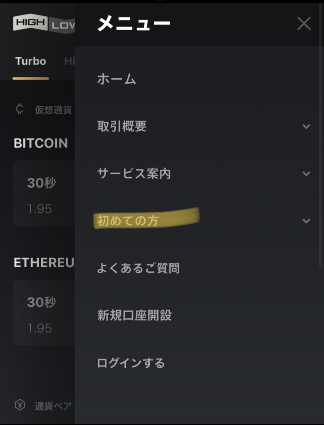Click the 仮想通貨 crypto currency icon
This screenshot has height=425, width=324.
tap(19, 110)
